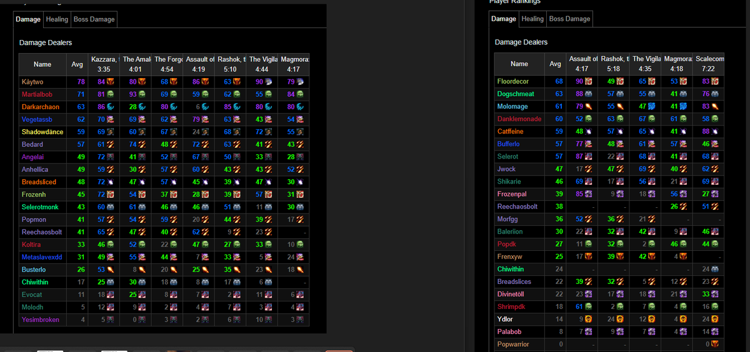Select Damage tab in right rankings panel

point(504,19)
